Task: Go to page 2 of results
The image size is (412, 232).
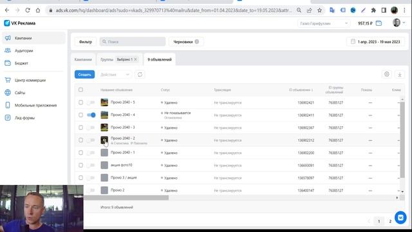Action: 390,221
